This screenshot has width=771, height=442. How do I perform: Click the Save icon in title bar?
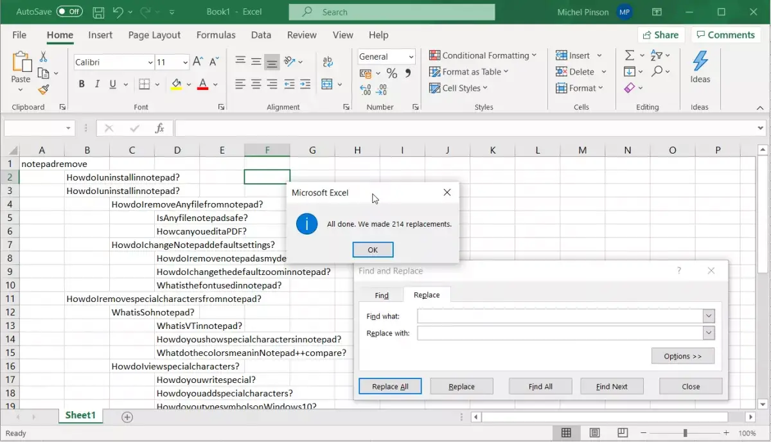98,12
